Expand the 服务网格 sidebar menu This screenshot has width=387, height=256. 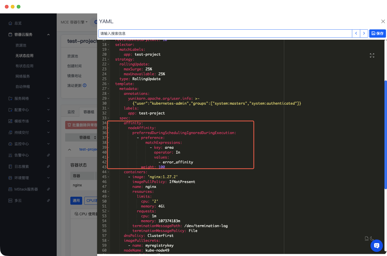48,98
